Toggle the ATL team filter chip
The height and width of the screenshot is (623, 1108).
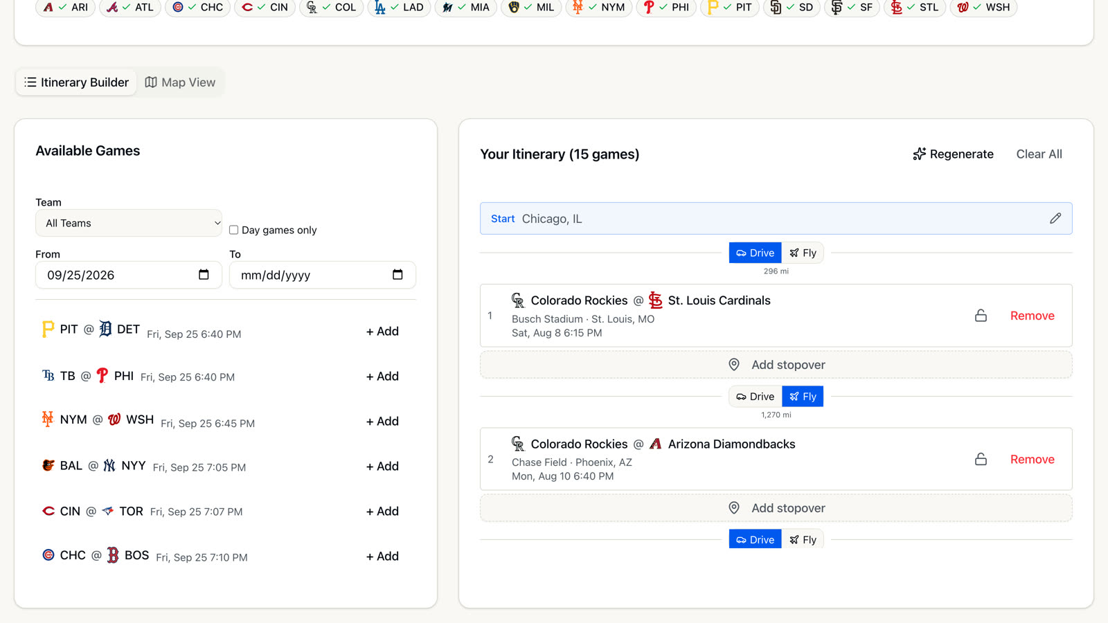[130, 7]
